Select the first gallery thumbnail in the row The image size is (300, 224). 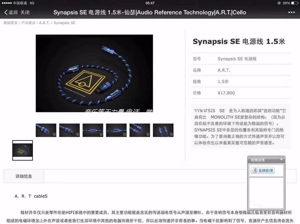pos(46,130)
